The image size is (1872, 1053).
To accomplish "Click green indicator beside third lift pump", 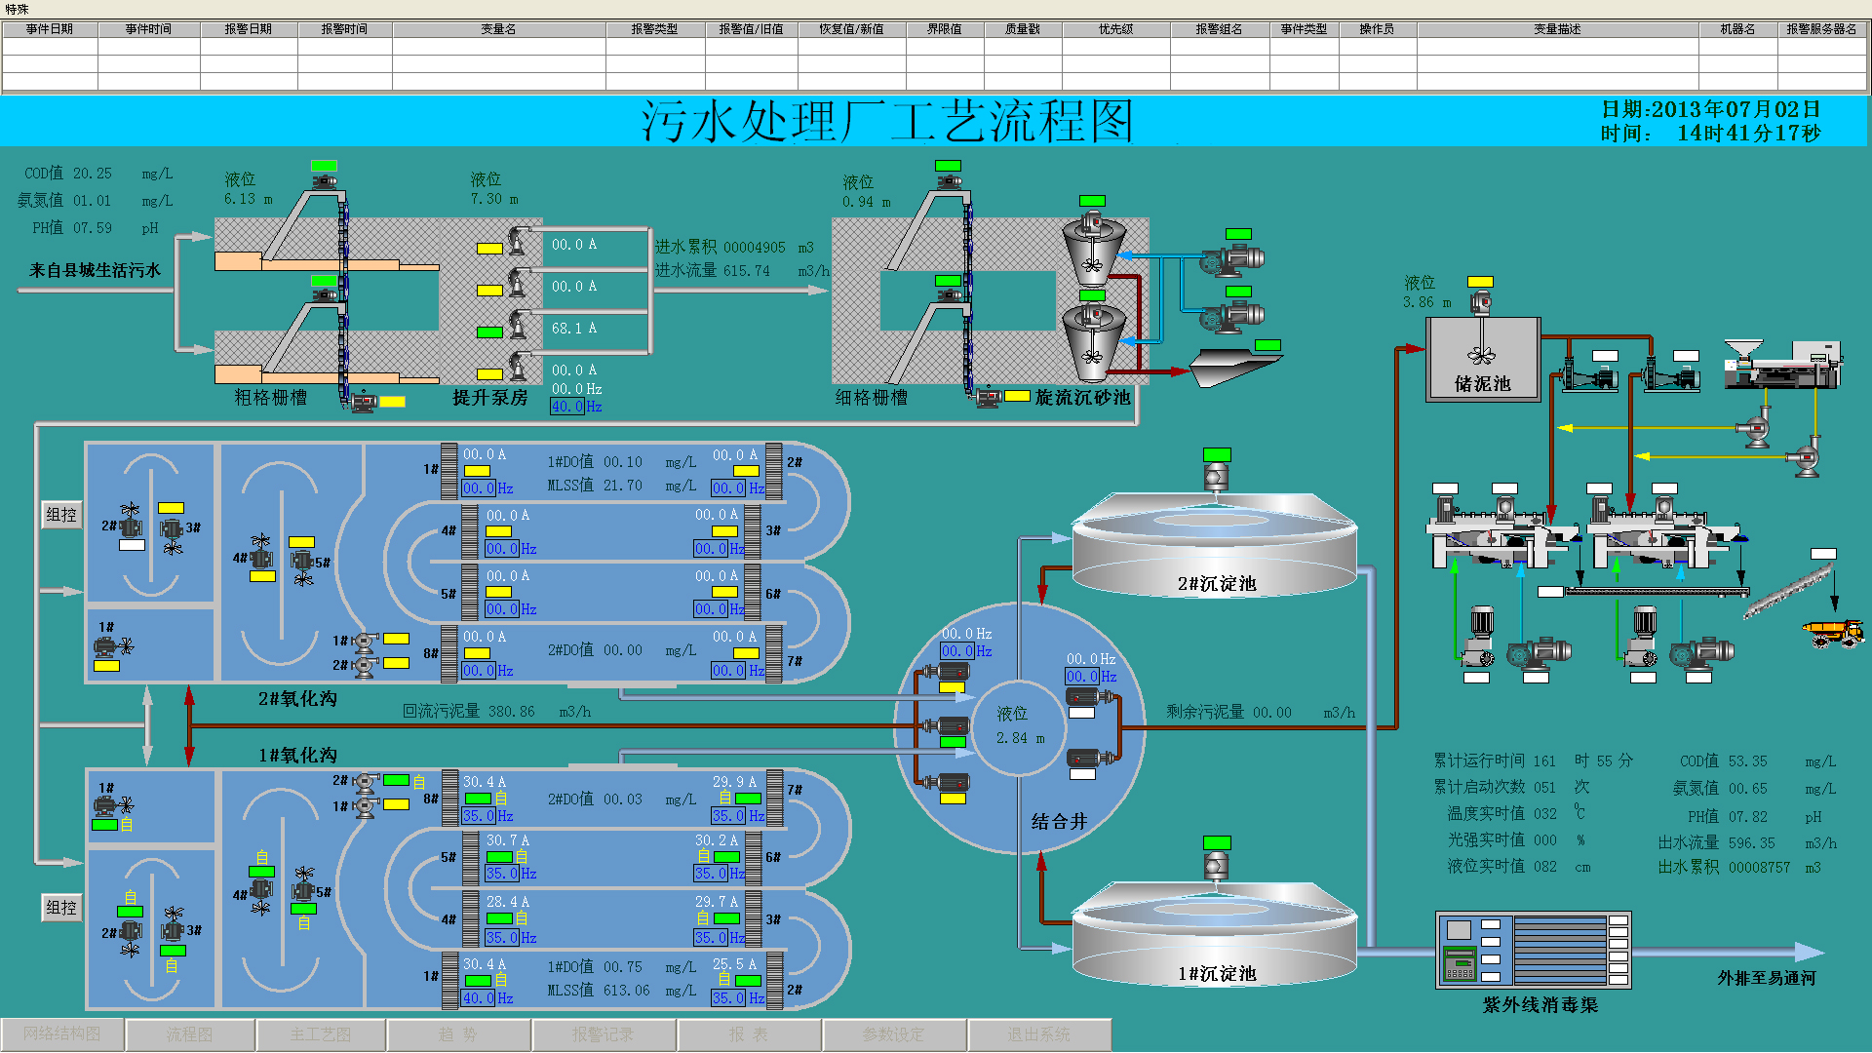I will click(x=489, y=332).
